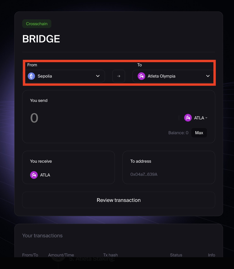Click the ATLA label in You receive

pyautogui.click(x=45, y=175)
